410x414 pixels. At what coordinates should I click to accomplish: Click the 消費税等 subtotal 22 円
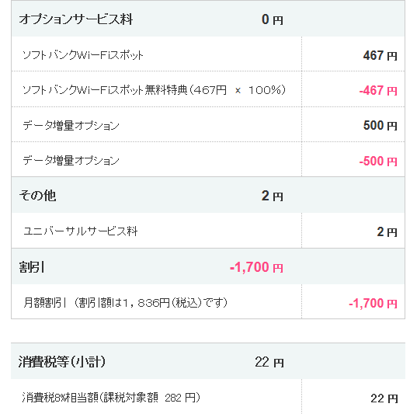[x=269, y=362]
